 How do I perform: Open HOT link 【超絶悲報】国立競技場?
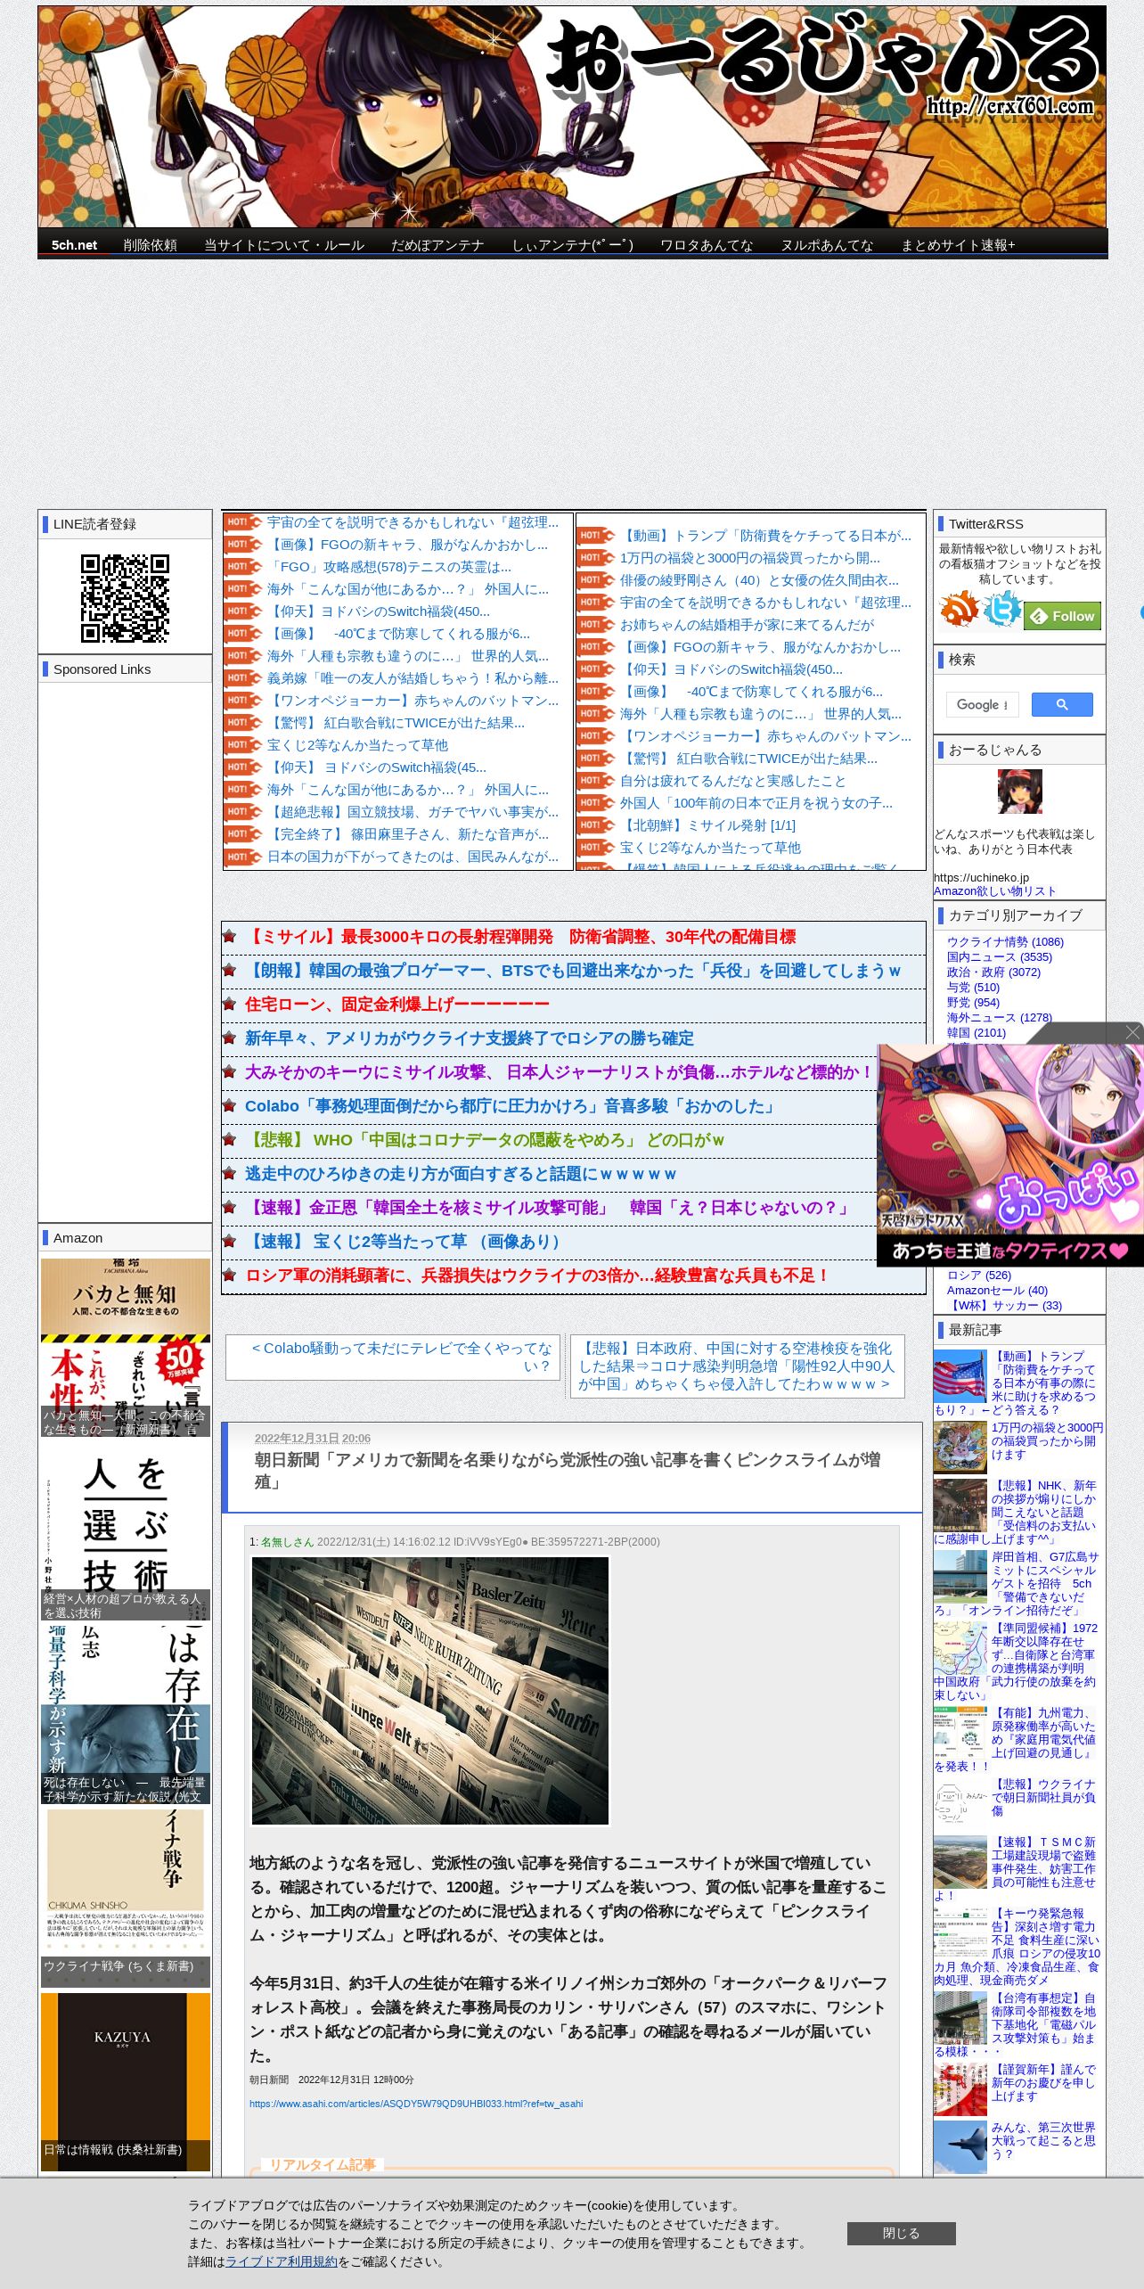(413, 812)
